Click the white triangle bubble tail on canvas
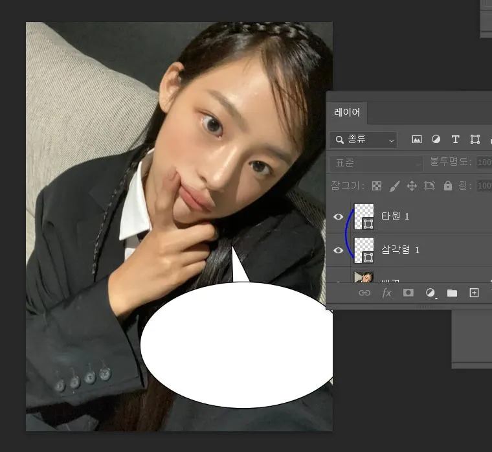Screen dimensions: 492x452 pyautogui.click(x=238, y=268)
